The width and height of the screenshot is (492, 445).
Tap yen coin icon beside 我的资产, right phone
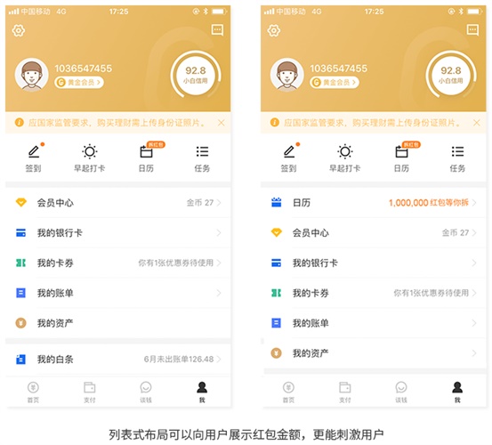(276, 353)
